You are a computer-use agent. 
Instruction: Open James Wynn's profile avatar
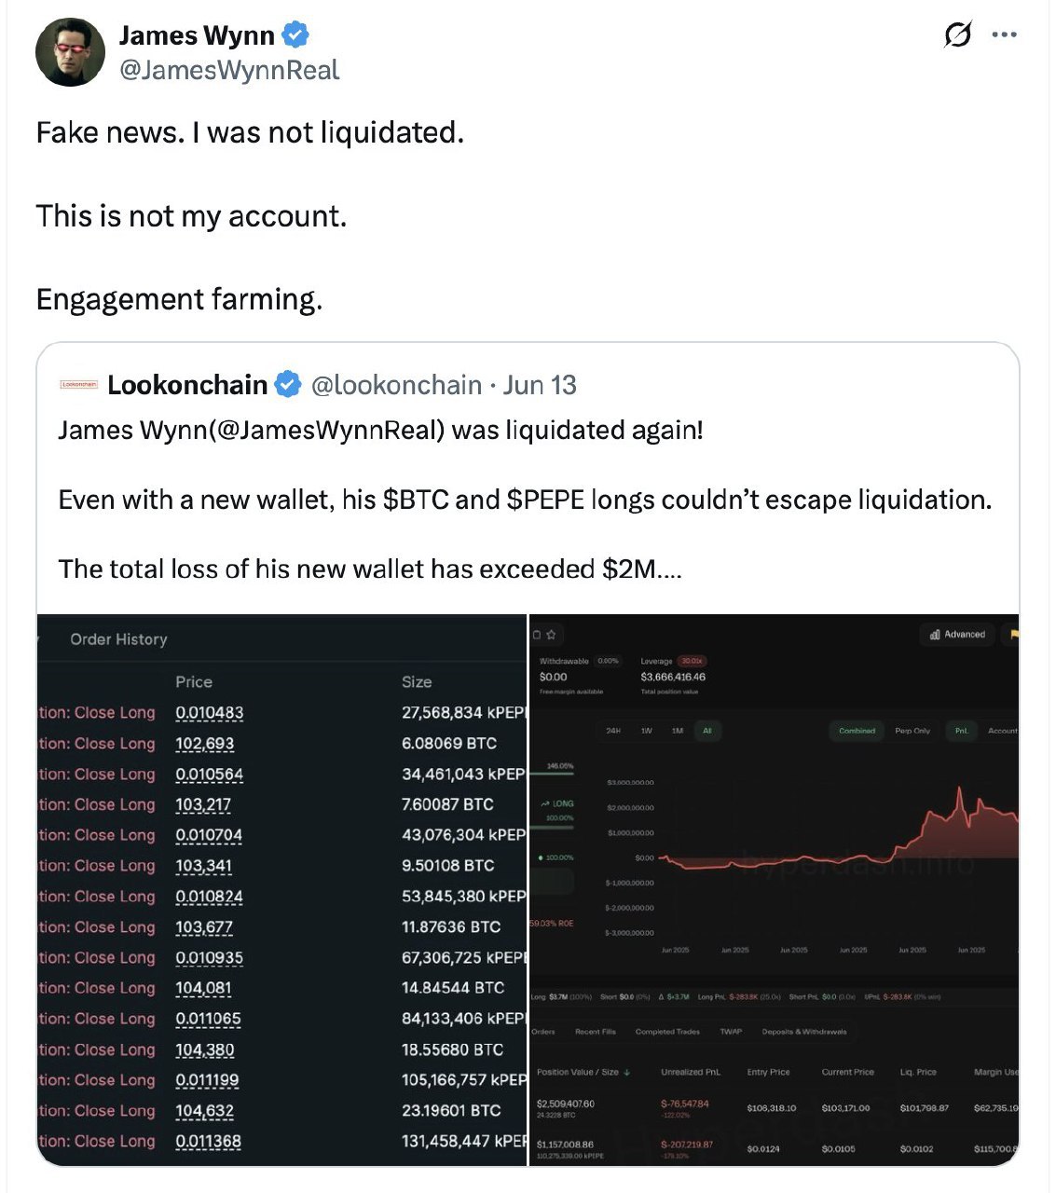[70, 51]
